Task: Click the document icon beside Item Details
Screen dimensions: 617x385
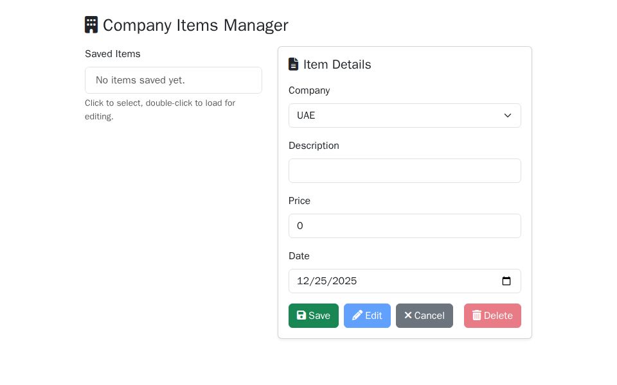Action: (294, 64)
